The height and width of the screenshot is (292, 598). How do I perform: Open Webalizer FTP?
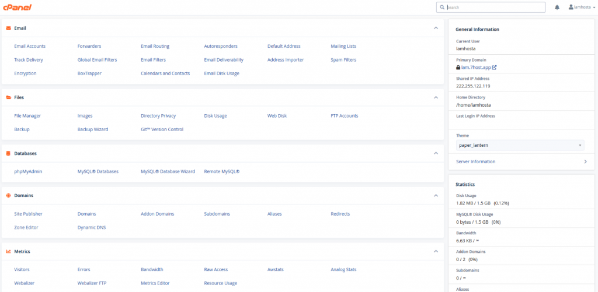click(x=92, y=283)
